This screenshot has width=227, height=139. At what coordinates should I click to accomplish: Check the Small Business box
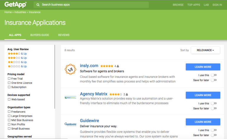click(9, 129)
